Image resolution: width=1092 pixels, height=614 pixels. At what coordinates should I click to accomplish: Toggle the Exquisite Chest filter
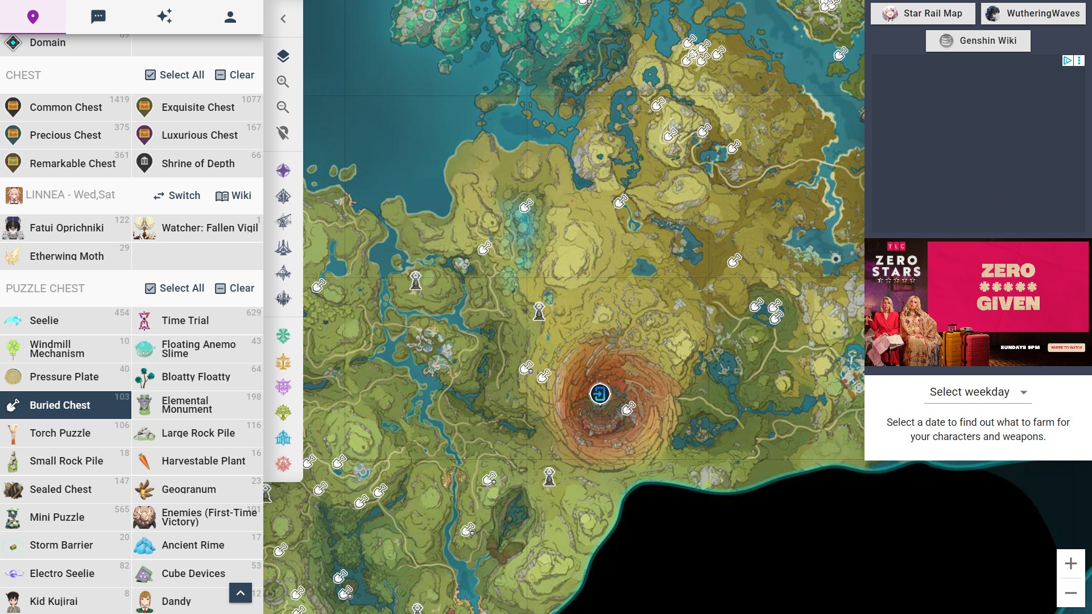pyautogui.click(x=198, y=107)
